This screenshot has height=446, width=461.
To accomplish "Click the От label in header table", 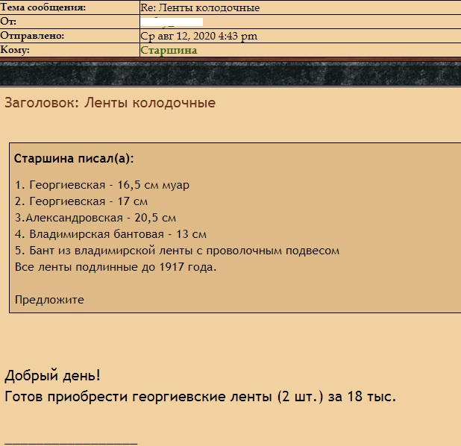I will [x=9, y=22].
